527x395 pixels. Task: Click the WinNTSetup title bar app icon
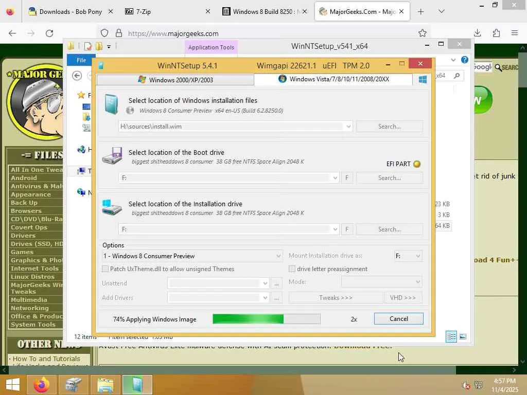(101, 65)
